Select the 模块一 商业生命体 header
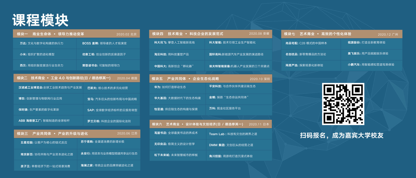Screen dimensions: 416x178 tap(76, 34)
